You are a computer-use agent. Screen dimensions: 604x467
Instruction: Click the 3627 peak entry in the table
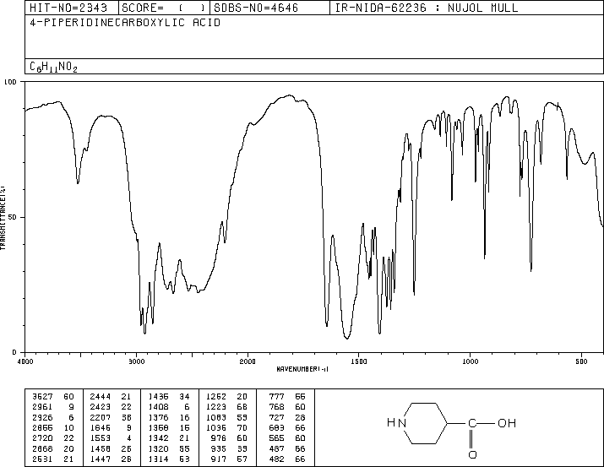(x=53, y=396)
